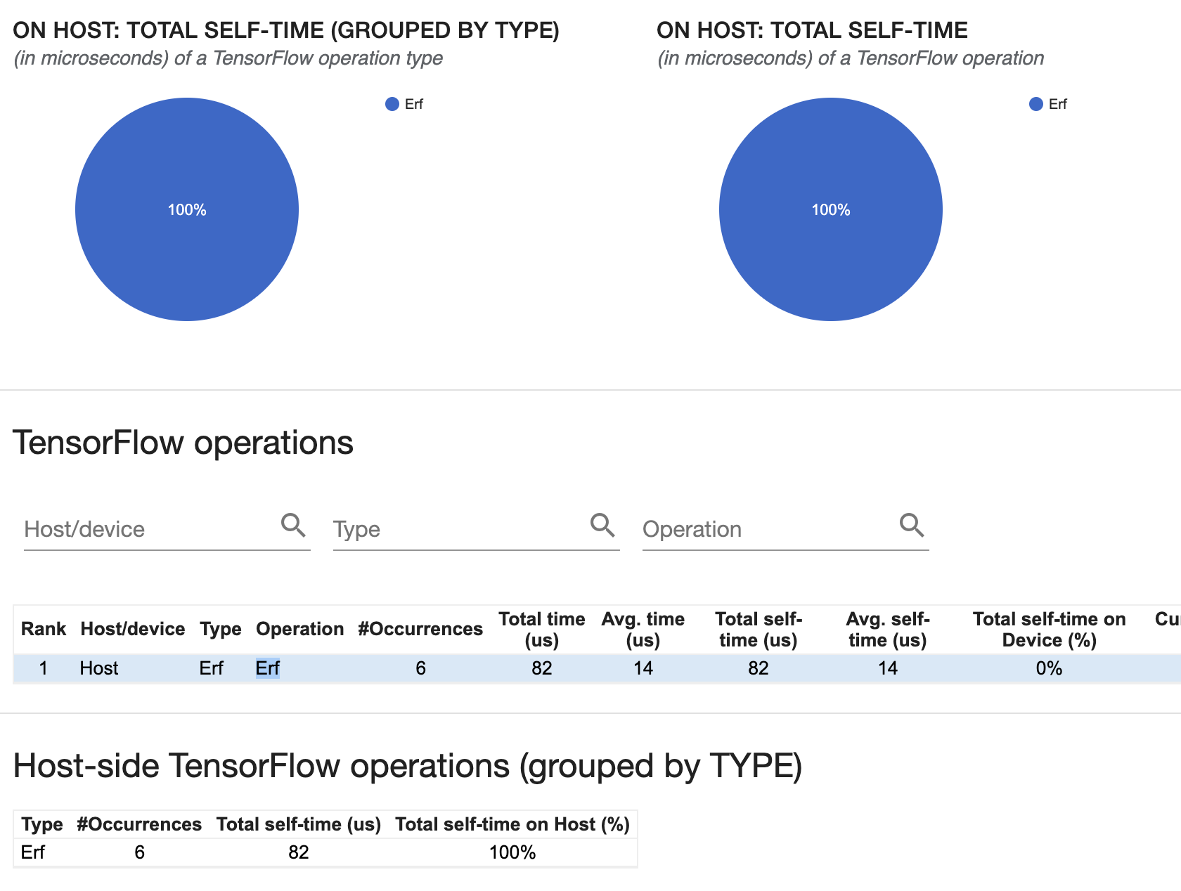Click the search icon in the Type filter
The image size is (1181, 891).
coord(603,525)
